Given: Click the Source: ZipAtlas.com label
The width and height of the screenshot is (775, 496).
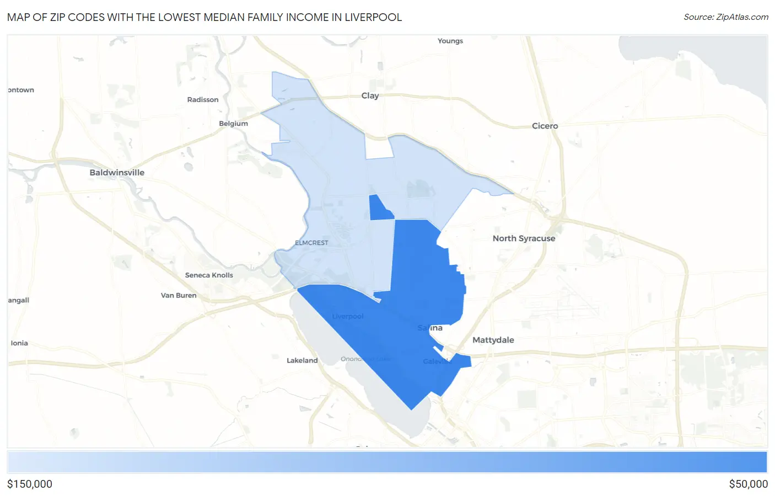Looking at the screenshot, I should coord(726,17).
